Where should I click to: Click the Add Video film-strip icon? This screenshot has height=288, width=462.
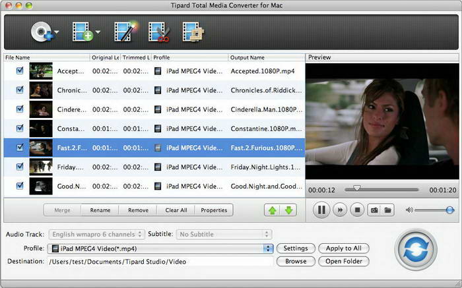coord(82,31)
